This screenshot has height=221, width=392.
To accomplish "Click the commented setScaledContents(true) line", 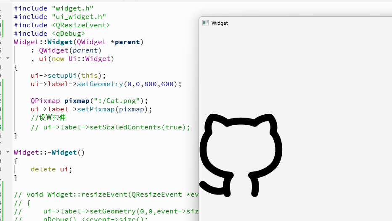I will click(x=110, y=127).
